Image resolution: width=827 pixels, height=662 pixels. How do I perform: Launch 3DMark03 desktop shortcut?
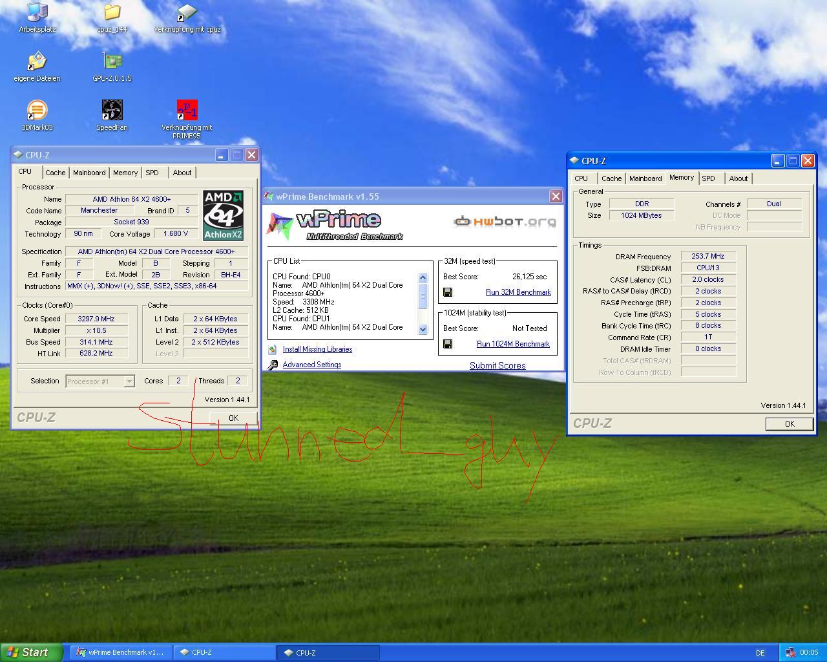point(37,116)
